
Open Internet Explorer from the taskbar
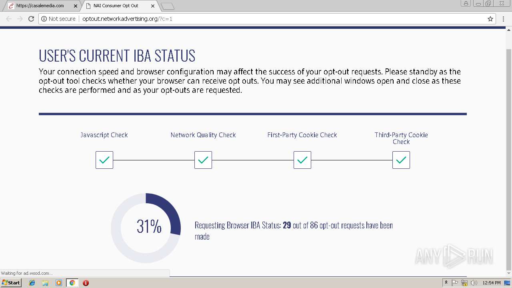(x=32, y=283)
